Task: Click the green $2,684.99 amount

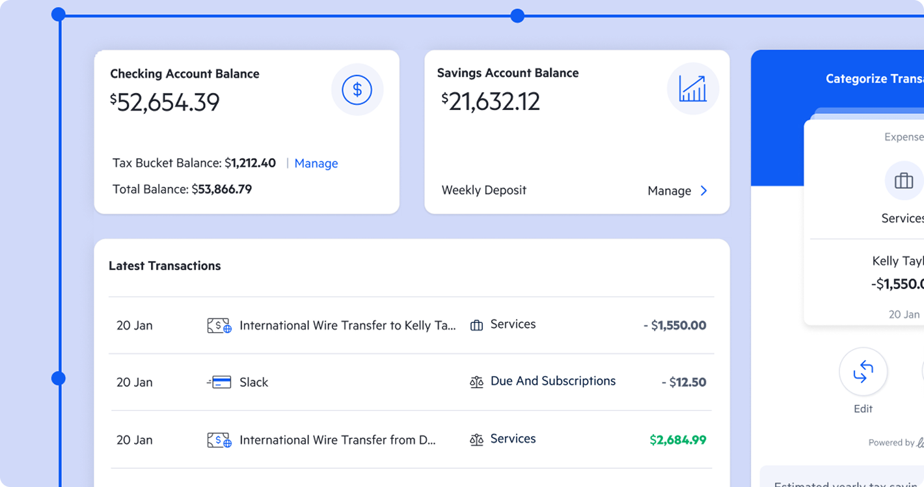Action: click(x=678, y=440)
